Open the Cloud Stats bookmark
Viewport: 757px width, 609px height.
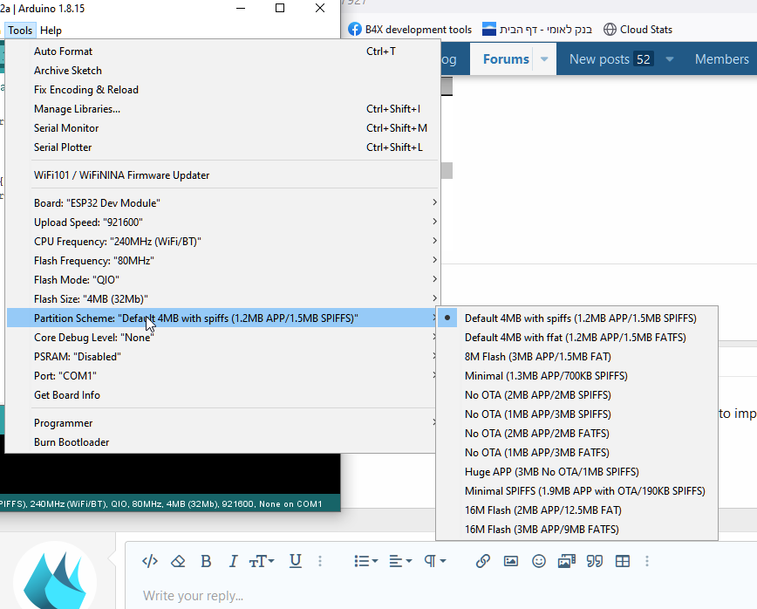pyautogui.click(x=638, y=30)
